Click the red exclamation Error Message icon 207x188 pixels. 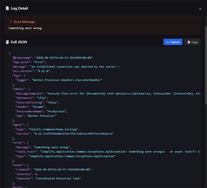coord(11,22)
